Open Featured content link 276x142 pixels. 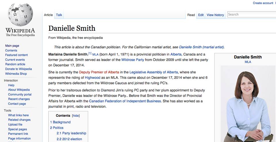16,55
